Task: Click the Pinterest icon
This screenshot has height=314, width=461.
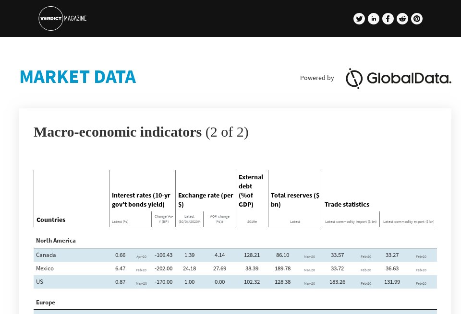Action: tap(417, 19)
